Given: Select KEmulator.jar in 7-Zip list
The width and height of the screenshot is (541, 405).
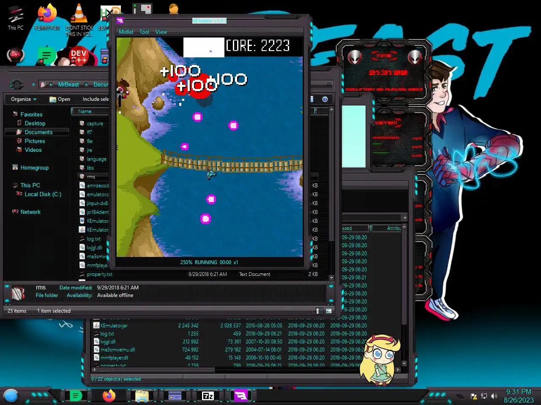Looking at the screenshot, I should (x=114, y=326).
